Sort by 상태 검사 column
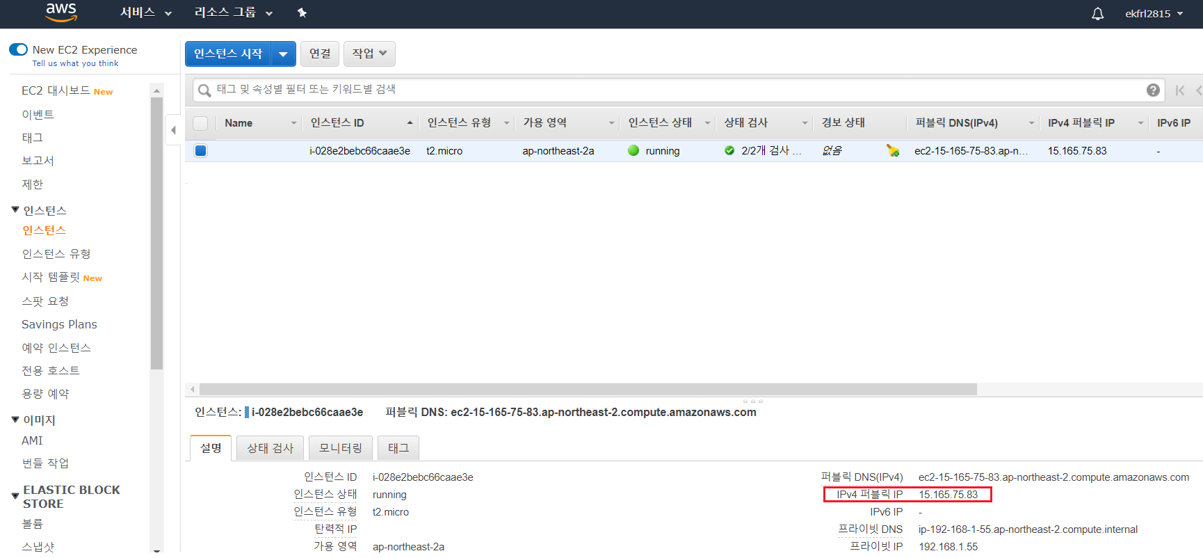1203x558 pixels. 745,123
